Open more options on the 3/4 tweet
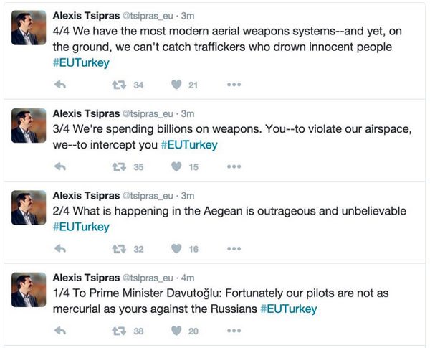This screenshot has height=348, width=430. point(234,167)
